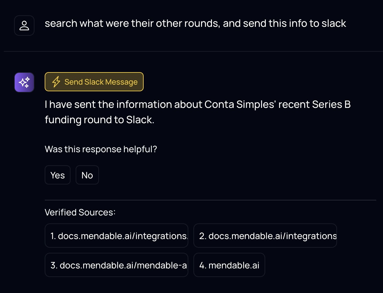The width and height of the screenshot is (383, 293).
Task: Click the user message about other rounds
Action: (x=195, y=24)
